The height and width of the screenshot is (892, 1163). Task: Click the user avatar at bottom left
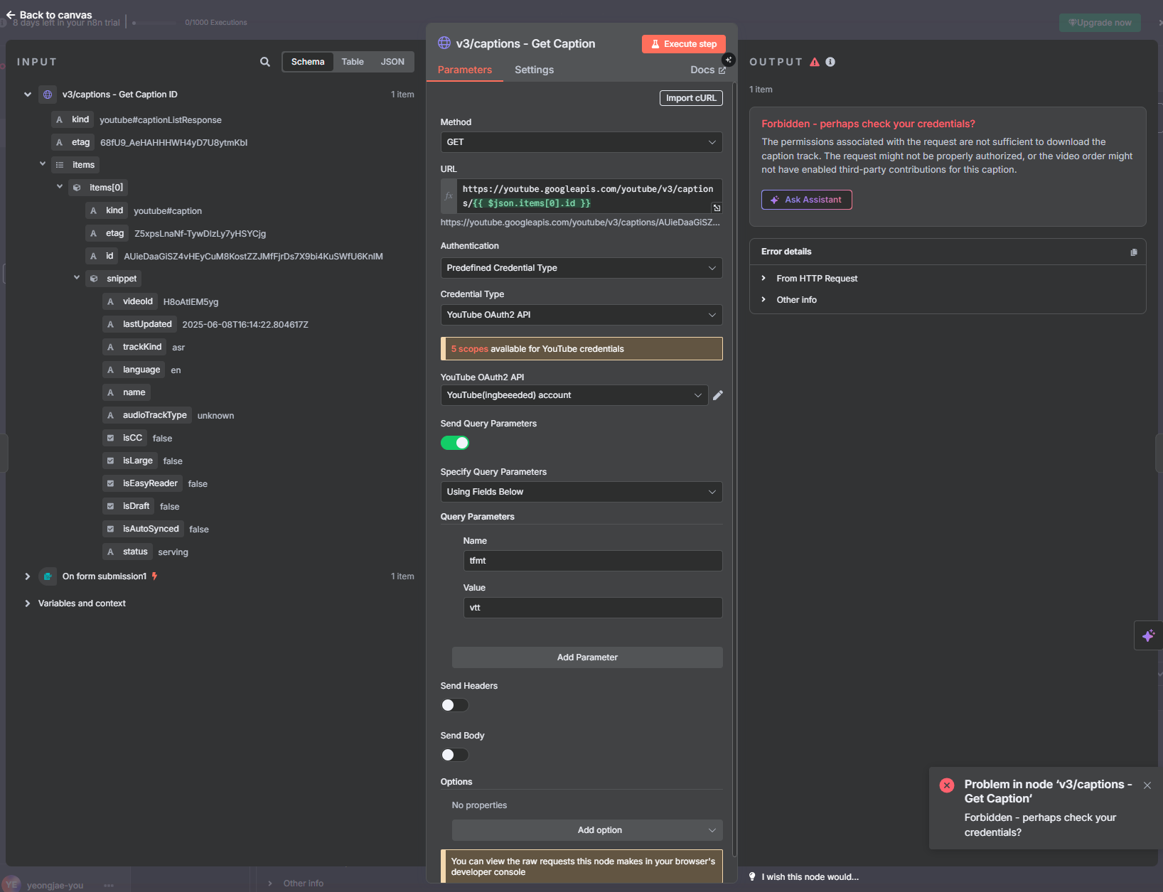pos(12,884)
